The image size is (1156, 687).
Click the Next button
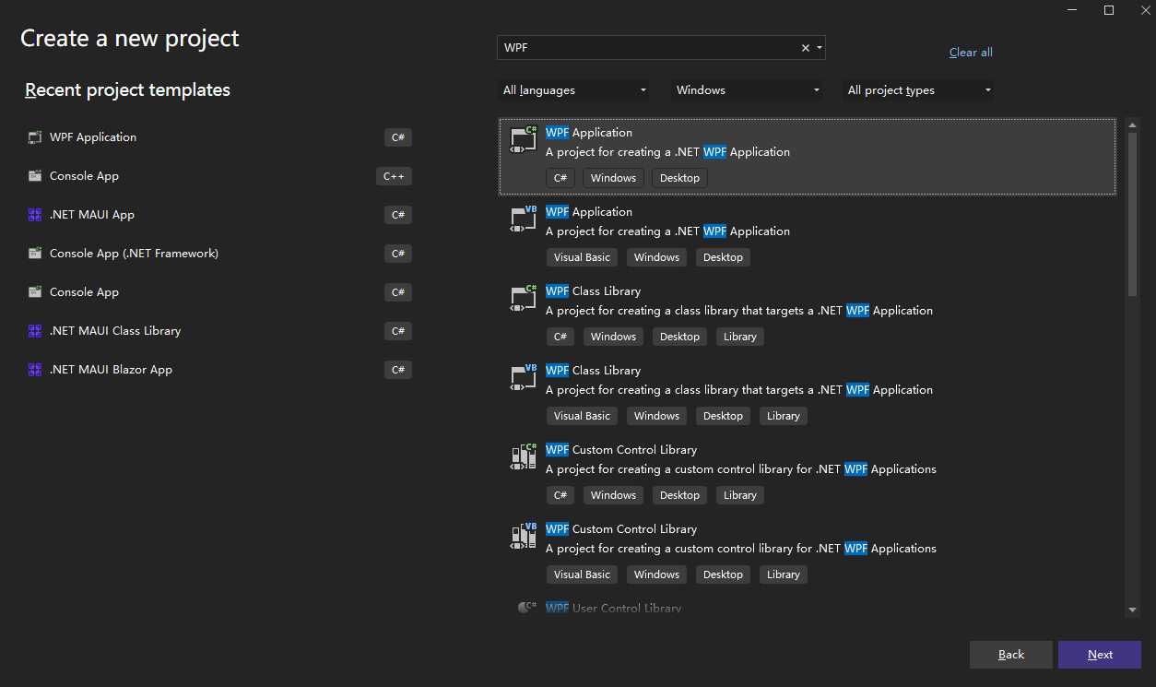point(1099,654)
